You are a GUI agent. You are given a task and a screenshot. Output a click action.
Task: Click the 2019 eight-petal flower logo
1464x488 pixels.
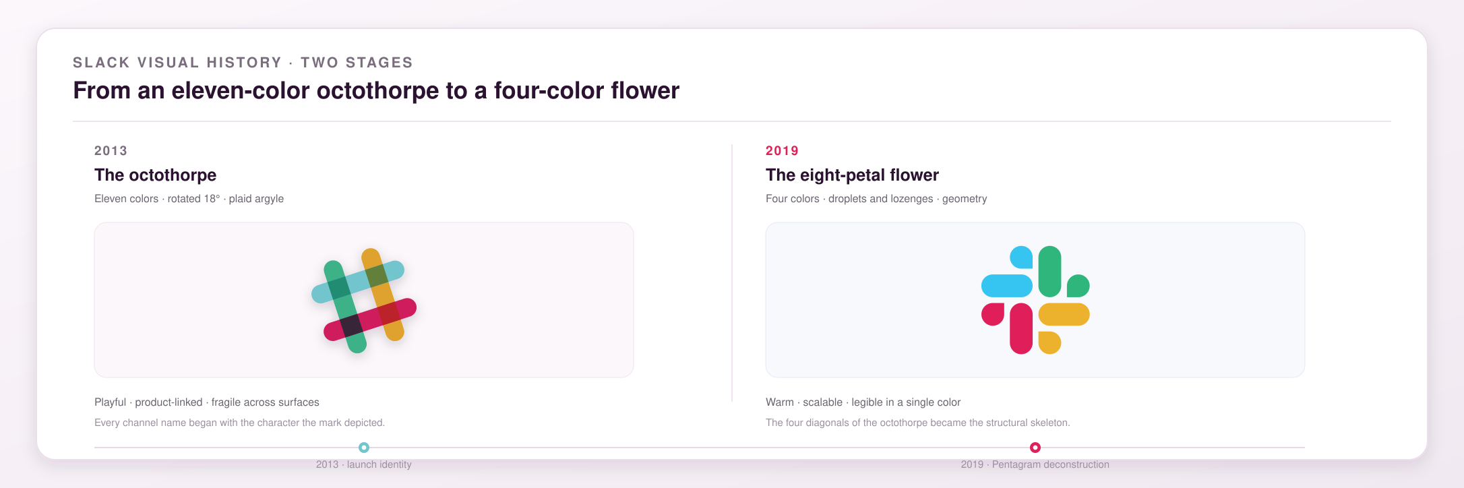(x=1035, y=300)
